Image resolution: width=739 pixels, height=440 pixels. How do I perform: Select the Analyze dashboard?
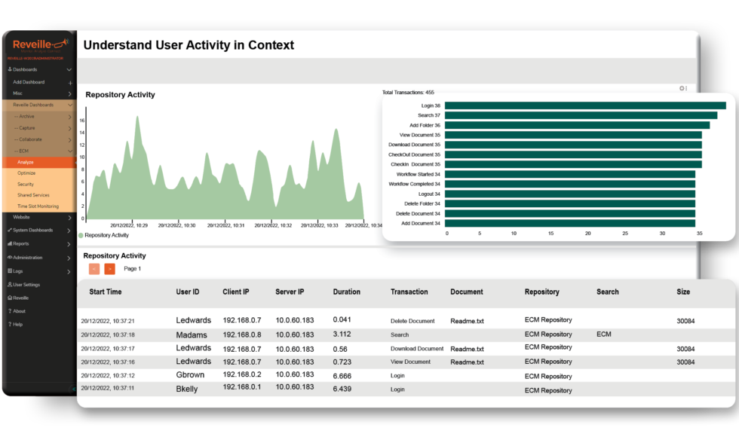pos(37,161)
